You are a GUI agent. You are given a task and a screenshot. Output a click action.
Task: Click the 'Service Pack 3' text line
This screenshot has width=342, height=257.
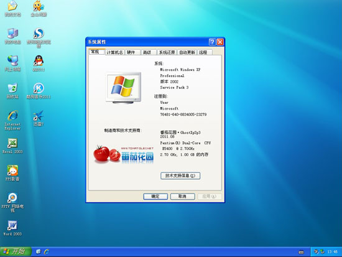tap(174, 87)
